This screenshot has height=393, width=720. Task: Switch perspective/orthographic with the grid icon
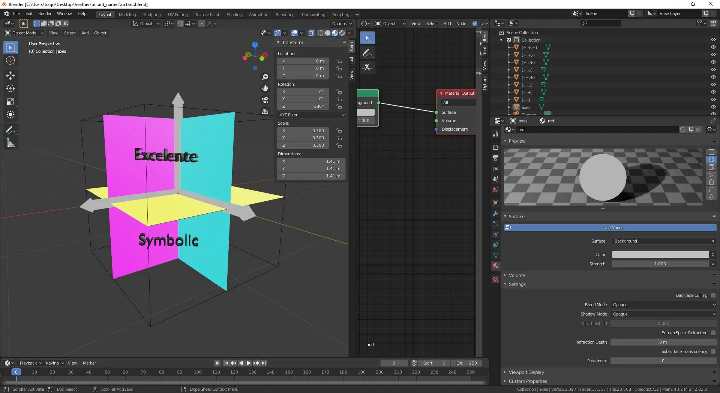265,111
